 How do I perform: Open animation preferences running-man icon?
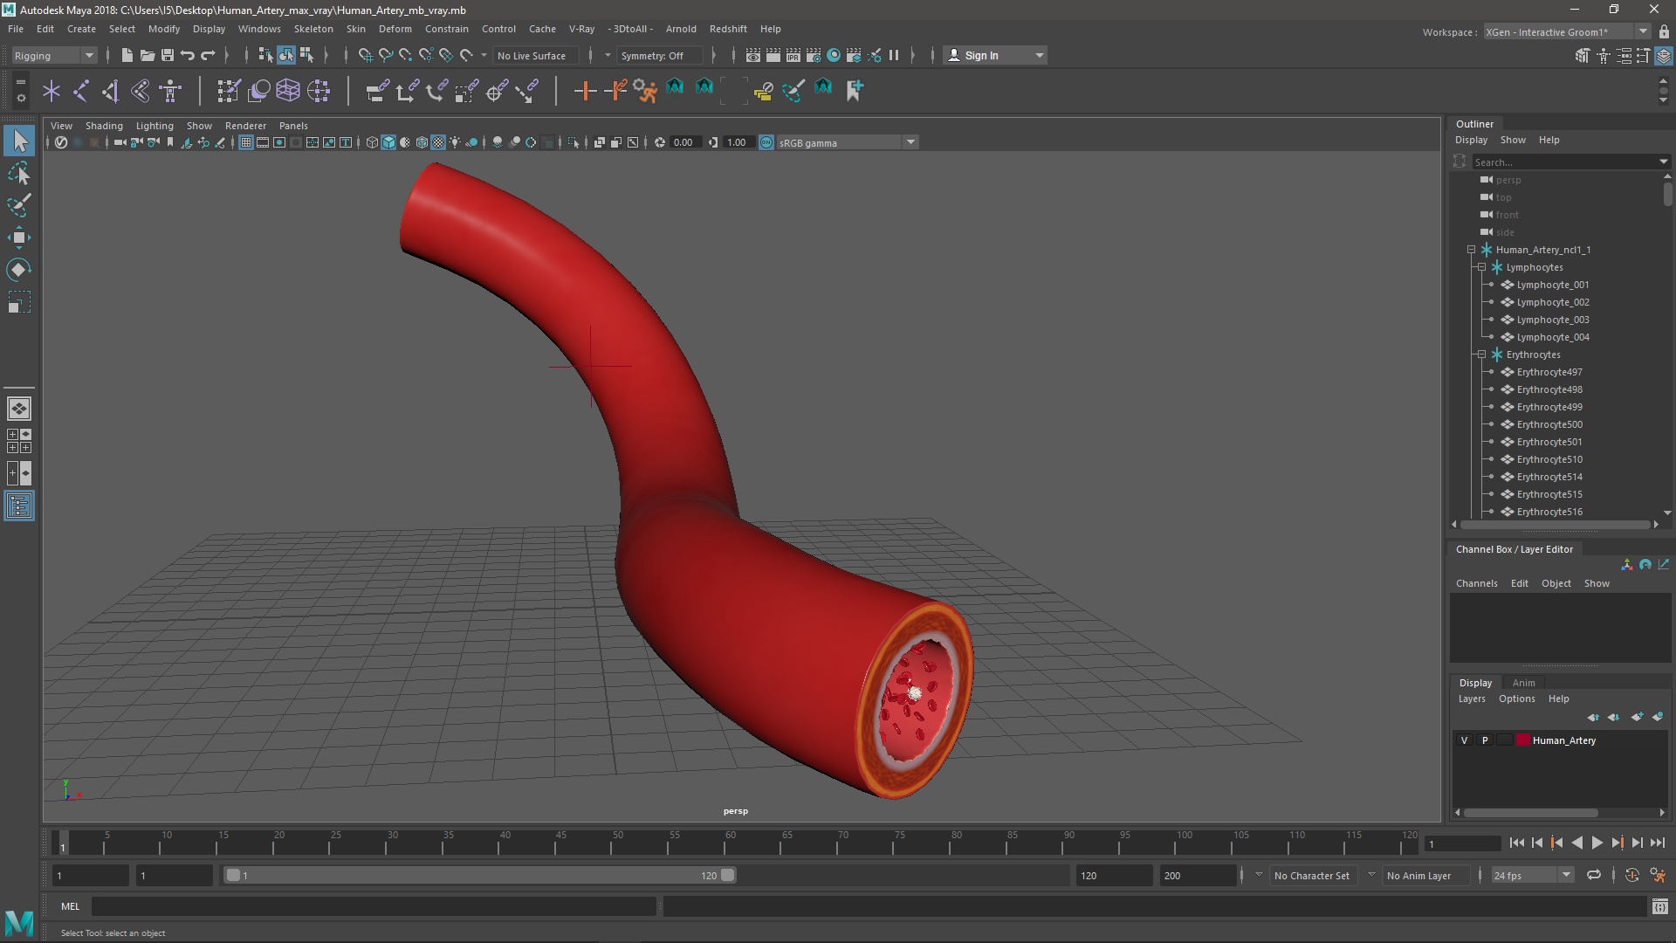1658,875
